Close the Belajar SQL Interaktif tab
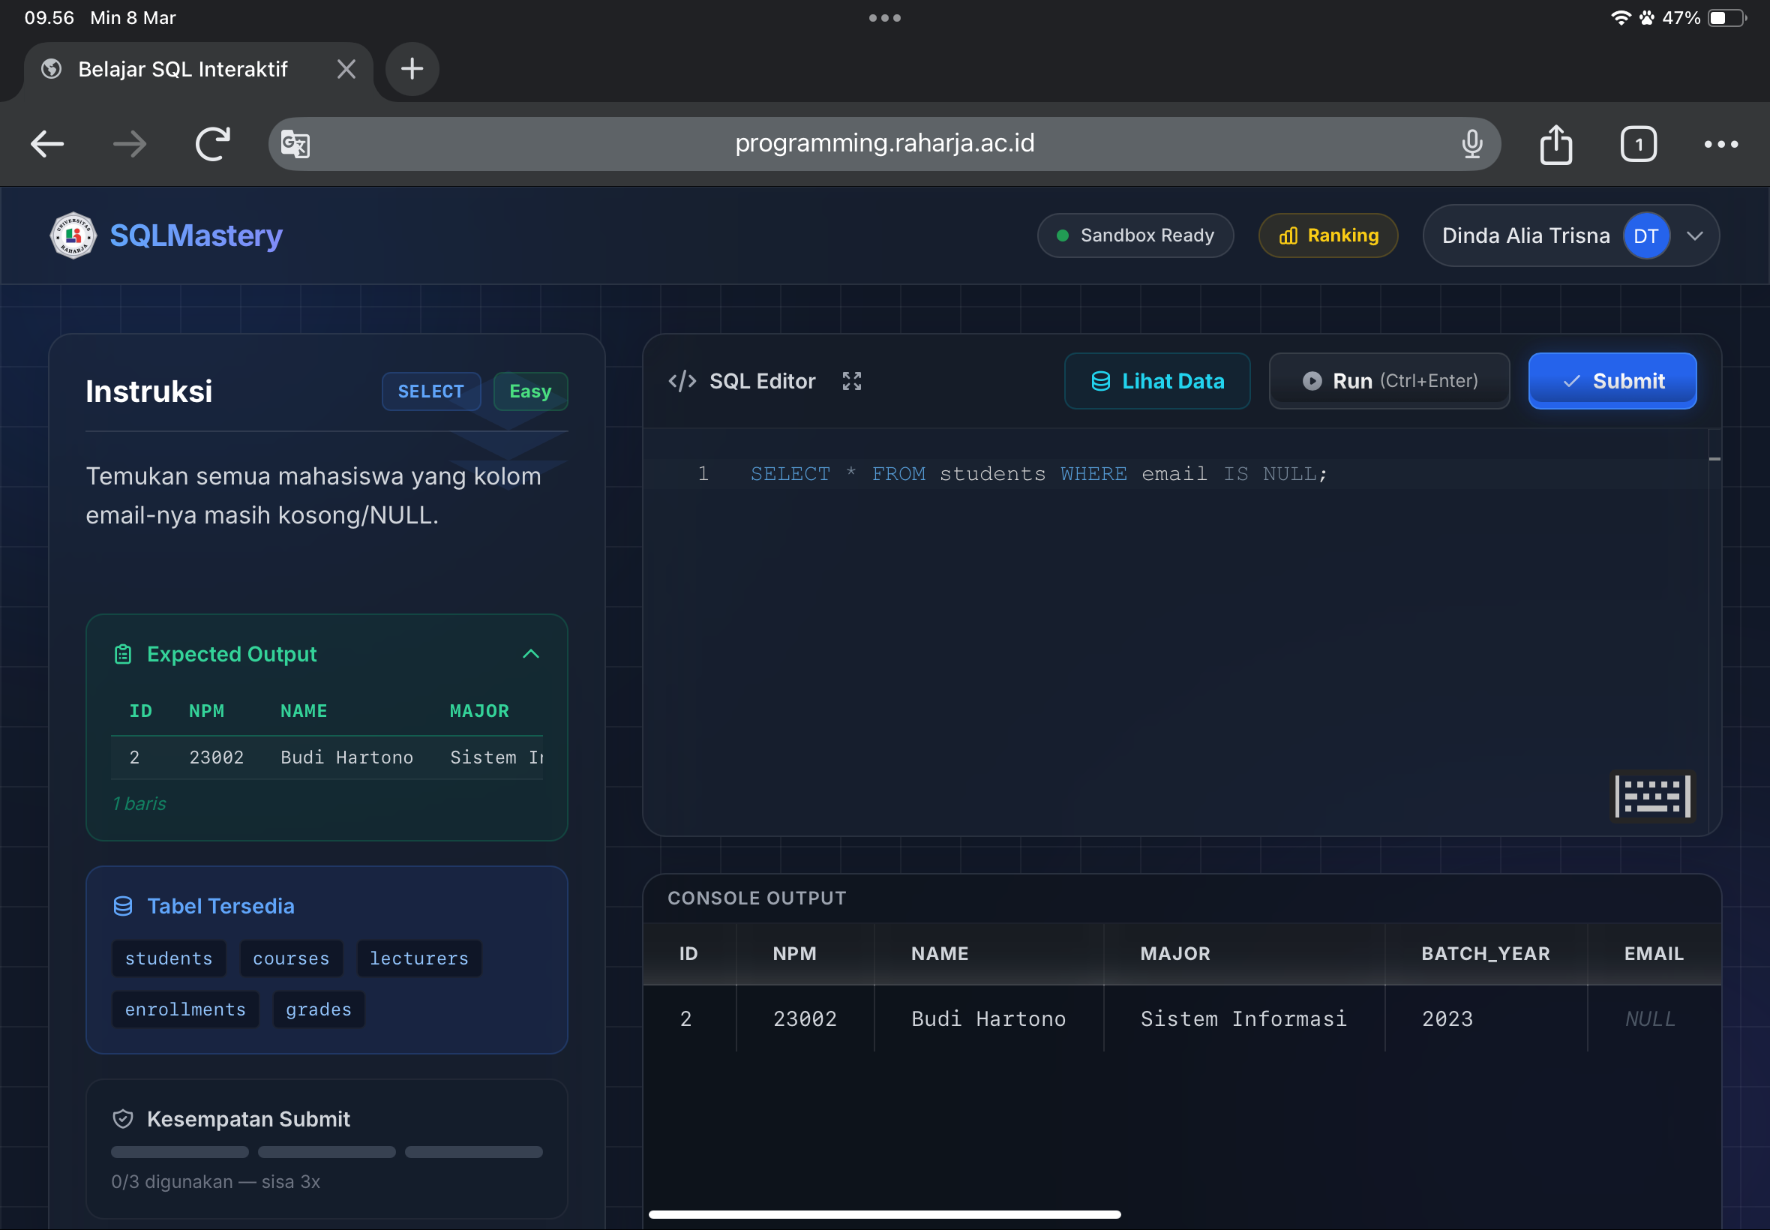 [346, 69]
